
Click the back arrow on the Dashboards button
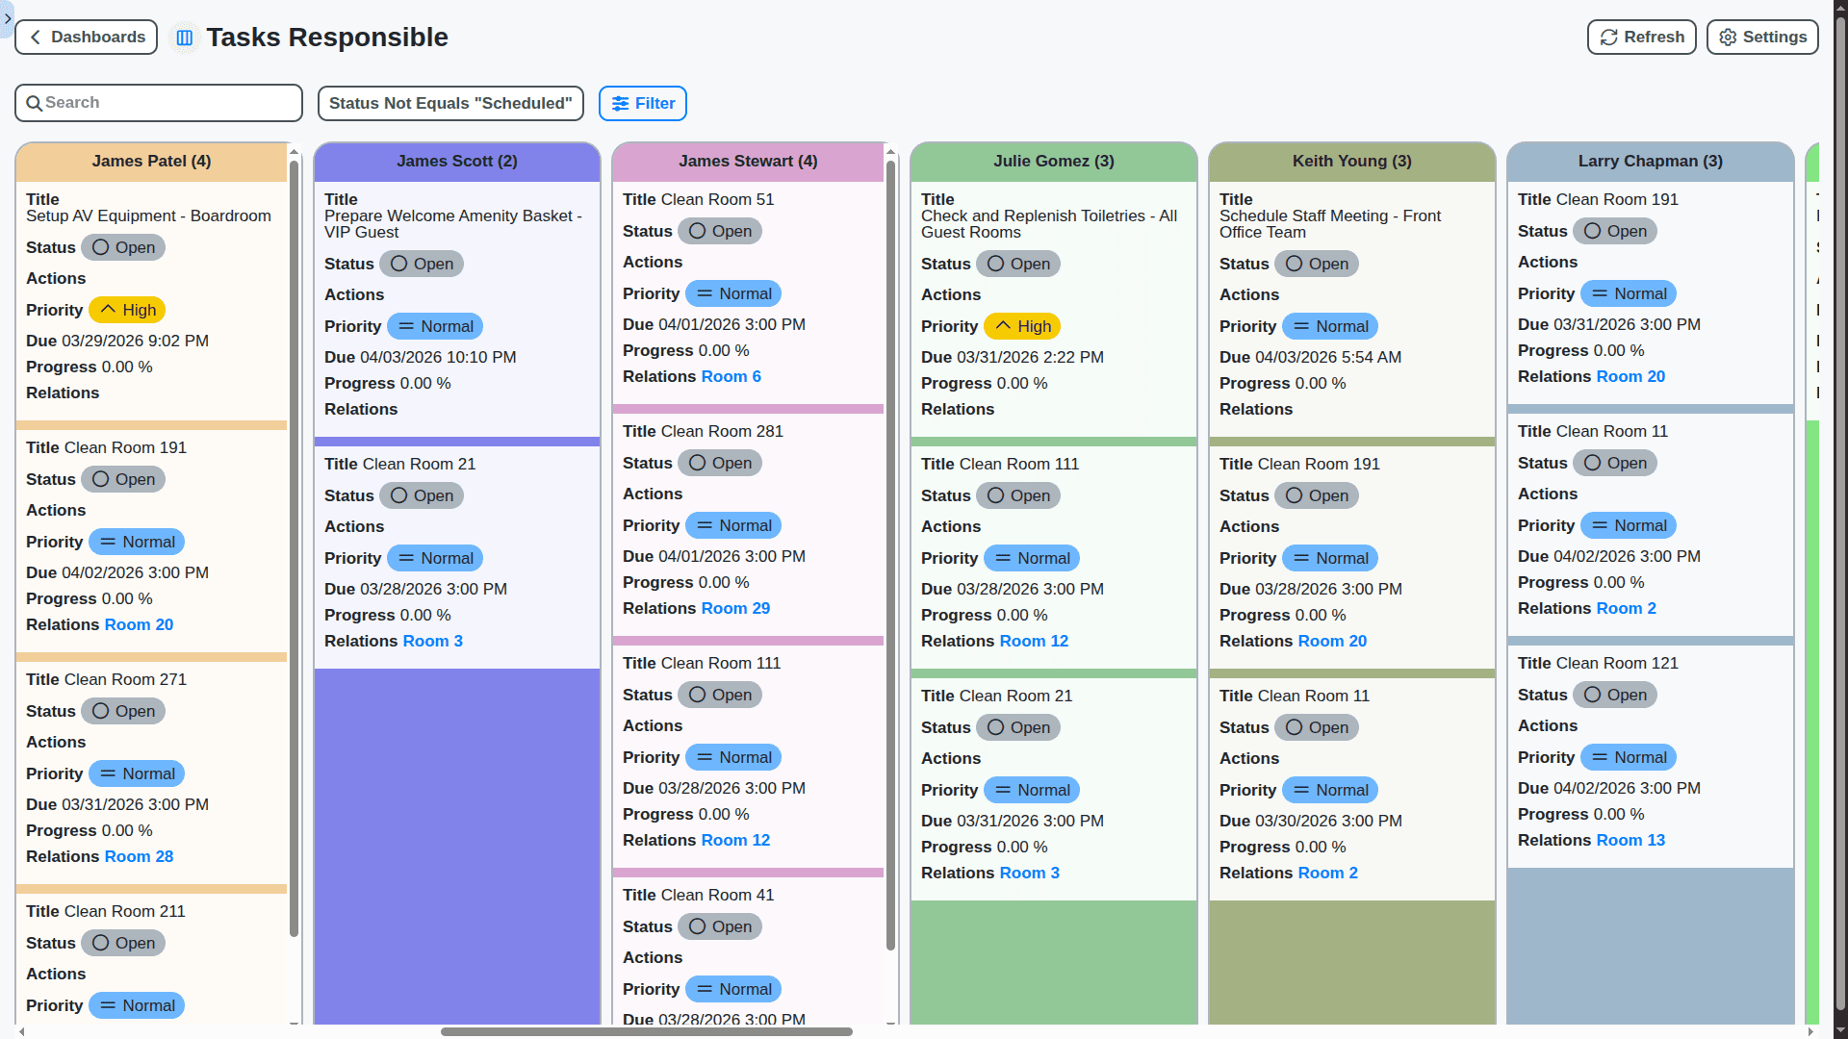click(x=35, y=37)
